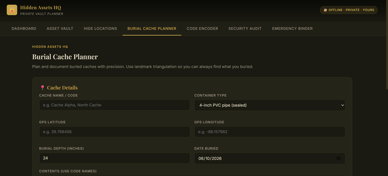The height and width of the screenshot is (176, 388).
Task: Click into the GPS Longitude field
Action: [x=270, y=132]
